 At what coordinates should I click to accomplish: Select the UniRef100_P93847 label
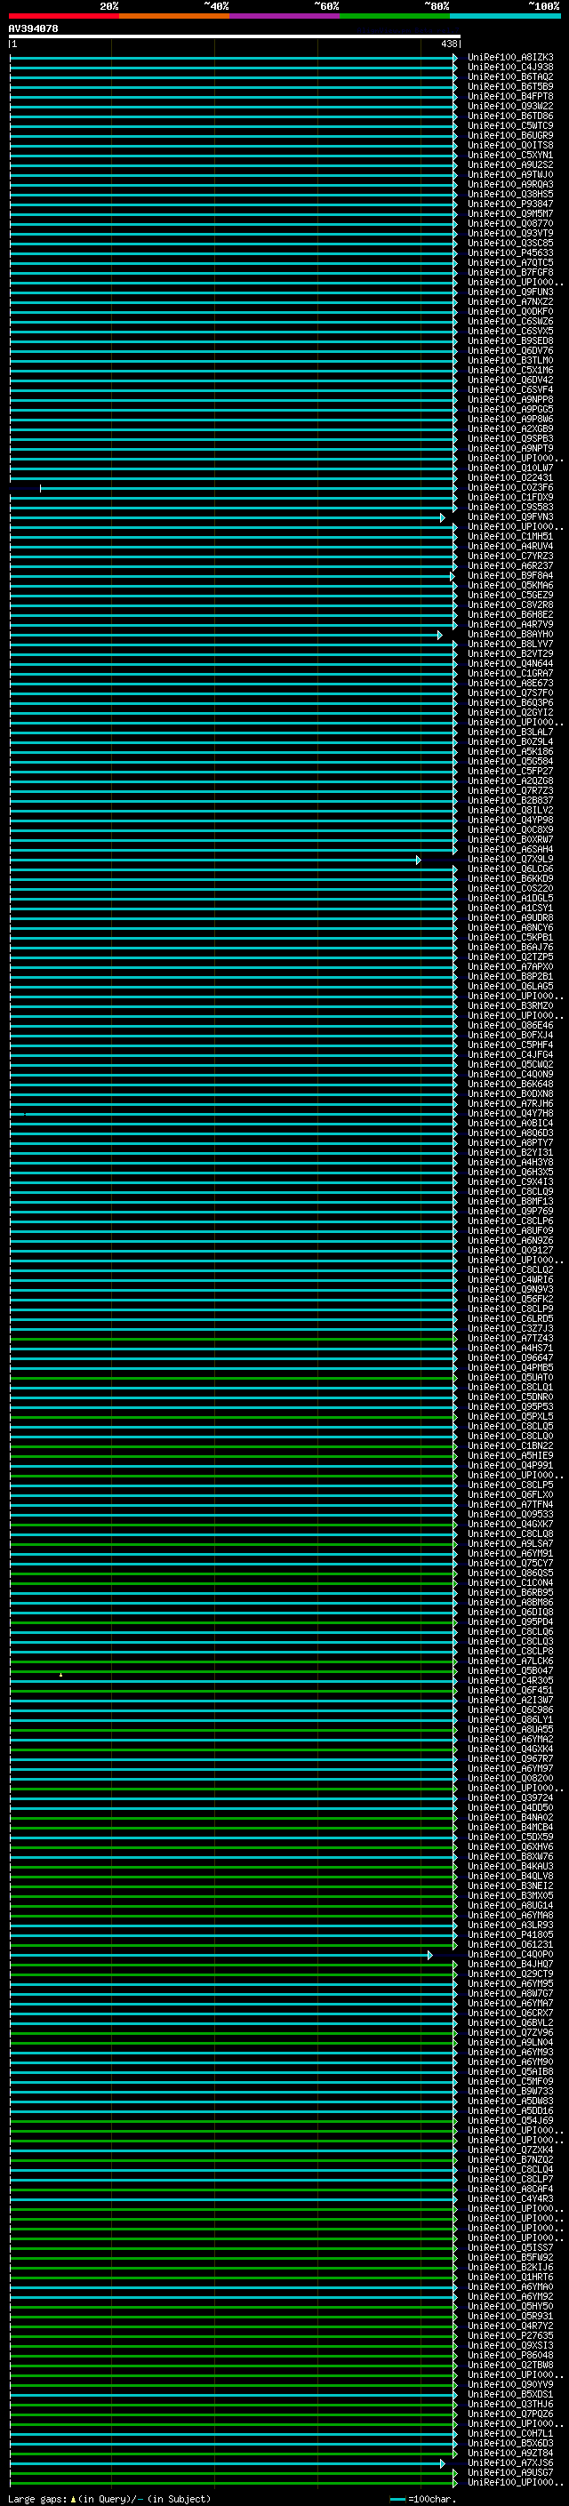click(510, 204)
